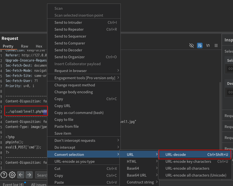Select Change body encoding
This screenshot has width=233, height=186.
84,92
